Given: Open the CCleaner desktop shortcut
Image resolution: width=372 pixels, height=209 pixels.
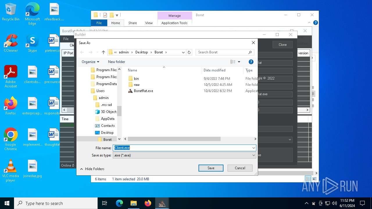Looking at the screenshot, I should point(11,43).
